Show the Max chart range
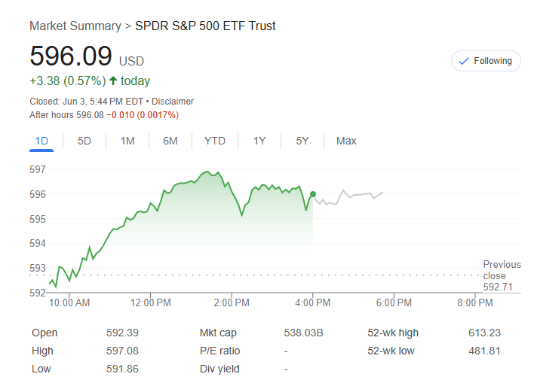This screenshot has height=389, width=534. pyautogui.click(x=346, y=141)
